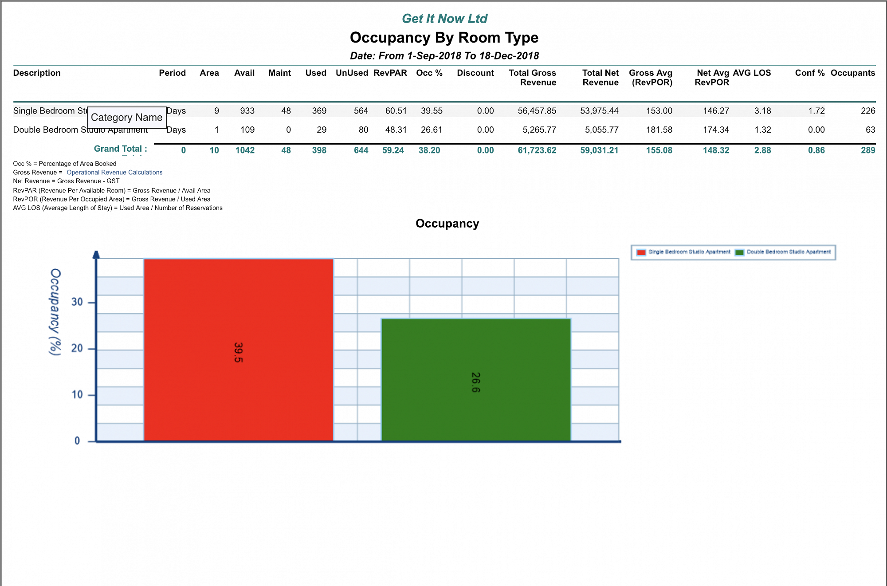
Task: Click the Occ % column header
Action: tap(429, 73)
